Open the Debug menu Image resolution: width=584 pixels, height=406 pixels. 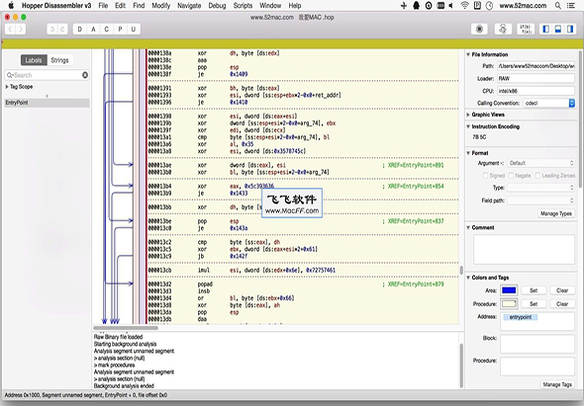(x=217, y=6)
